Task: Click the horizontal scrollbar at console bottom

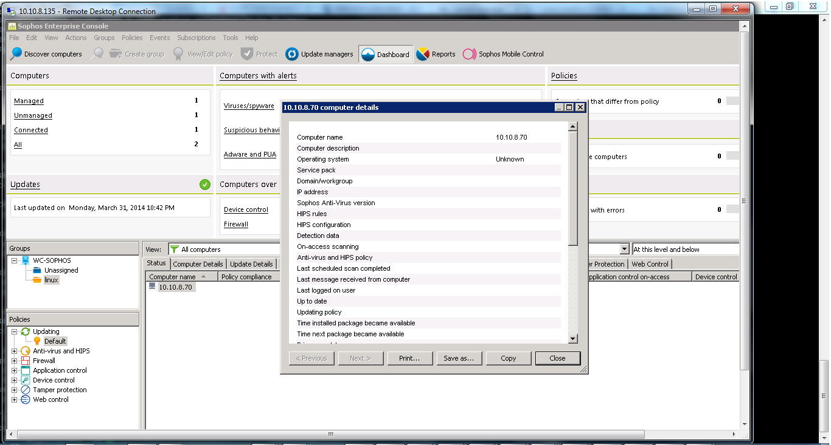Action: click(331, 434)
